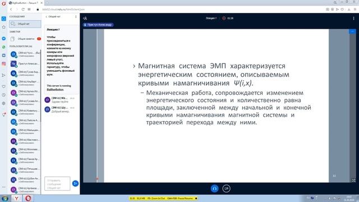Leave audio with headphones button

pos(214,189)
